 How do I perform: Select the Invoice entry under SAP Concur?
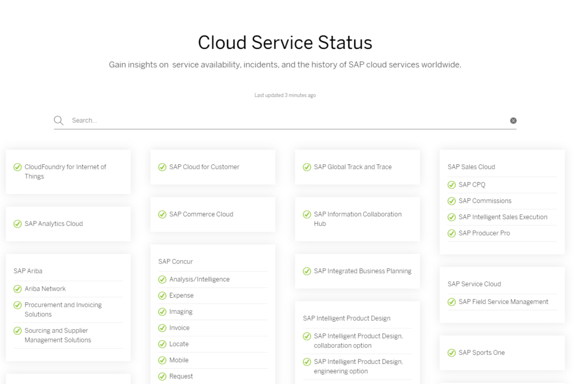[x=179, y=327]
